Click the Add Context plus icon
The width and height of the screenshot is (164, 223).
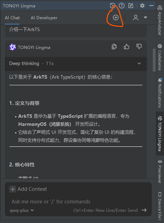coord(13,189)
